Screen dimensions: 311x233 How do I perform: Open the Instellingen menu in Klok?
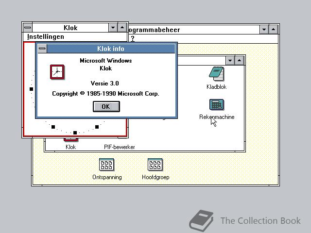pyautogui.click(x=45, y=37)
